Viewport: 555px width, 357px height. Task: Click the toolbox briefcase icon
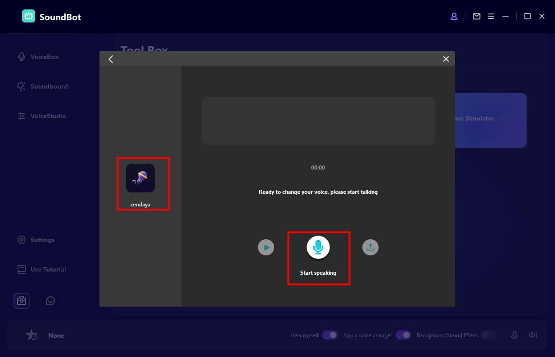[22, 300]
